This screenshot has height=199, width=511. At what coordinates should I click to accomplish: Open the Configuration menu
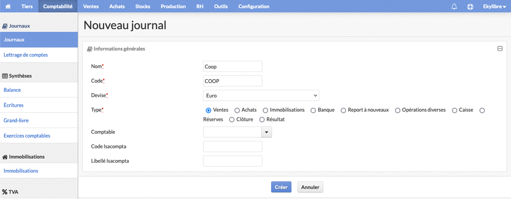[x=254, y=7]
